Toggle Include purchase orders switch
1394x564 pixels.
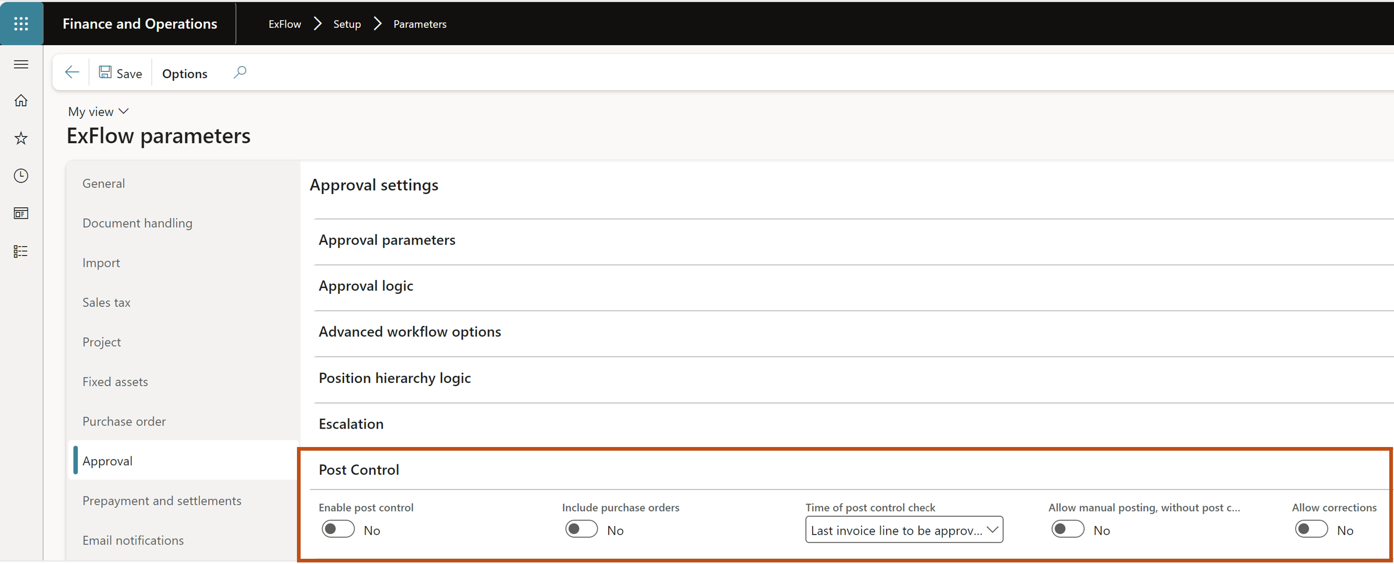[581, 529]
